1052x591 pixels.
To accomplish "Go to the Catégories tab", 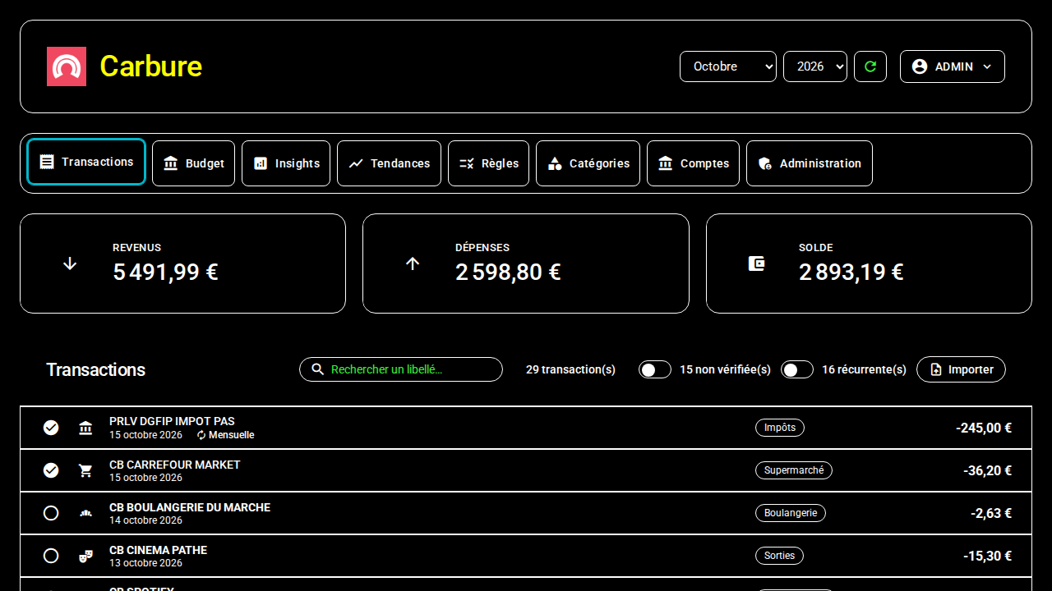I will pyautogui.click(x=588, y=163).
